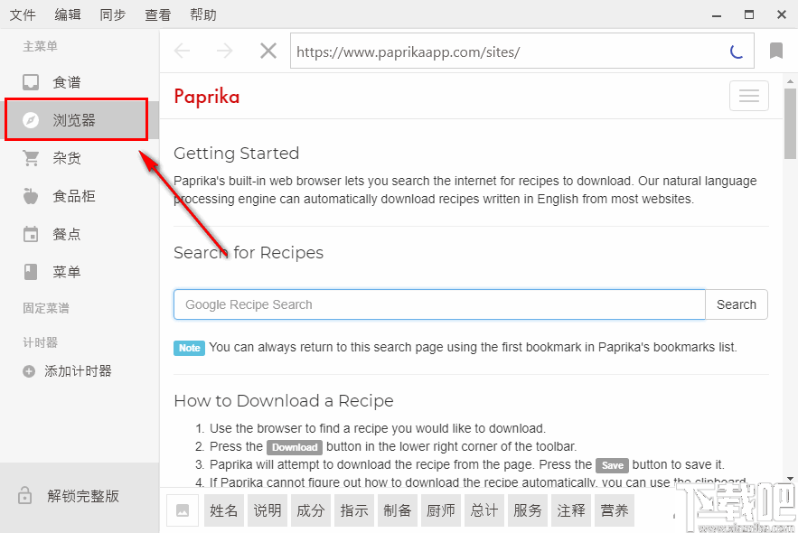Select the 菜单 menus icon
This screenshot has height=533, width=798.
(32, 271)
